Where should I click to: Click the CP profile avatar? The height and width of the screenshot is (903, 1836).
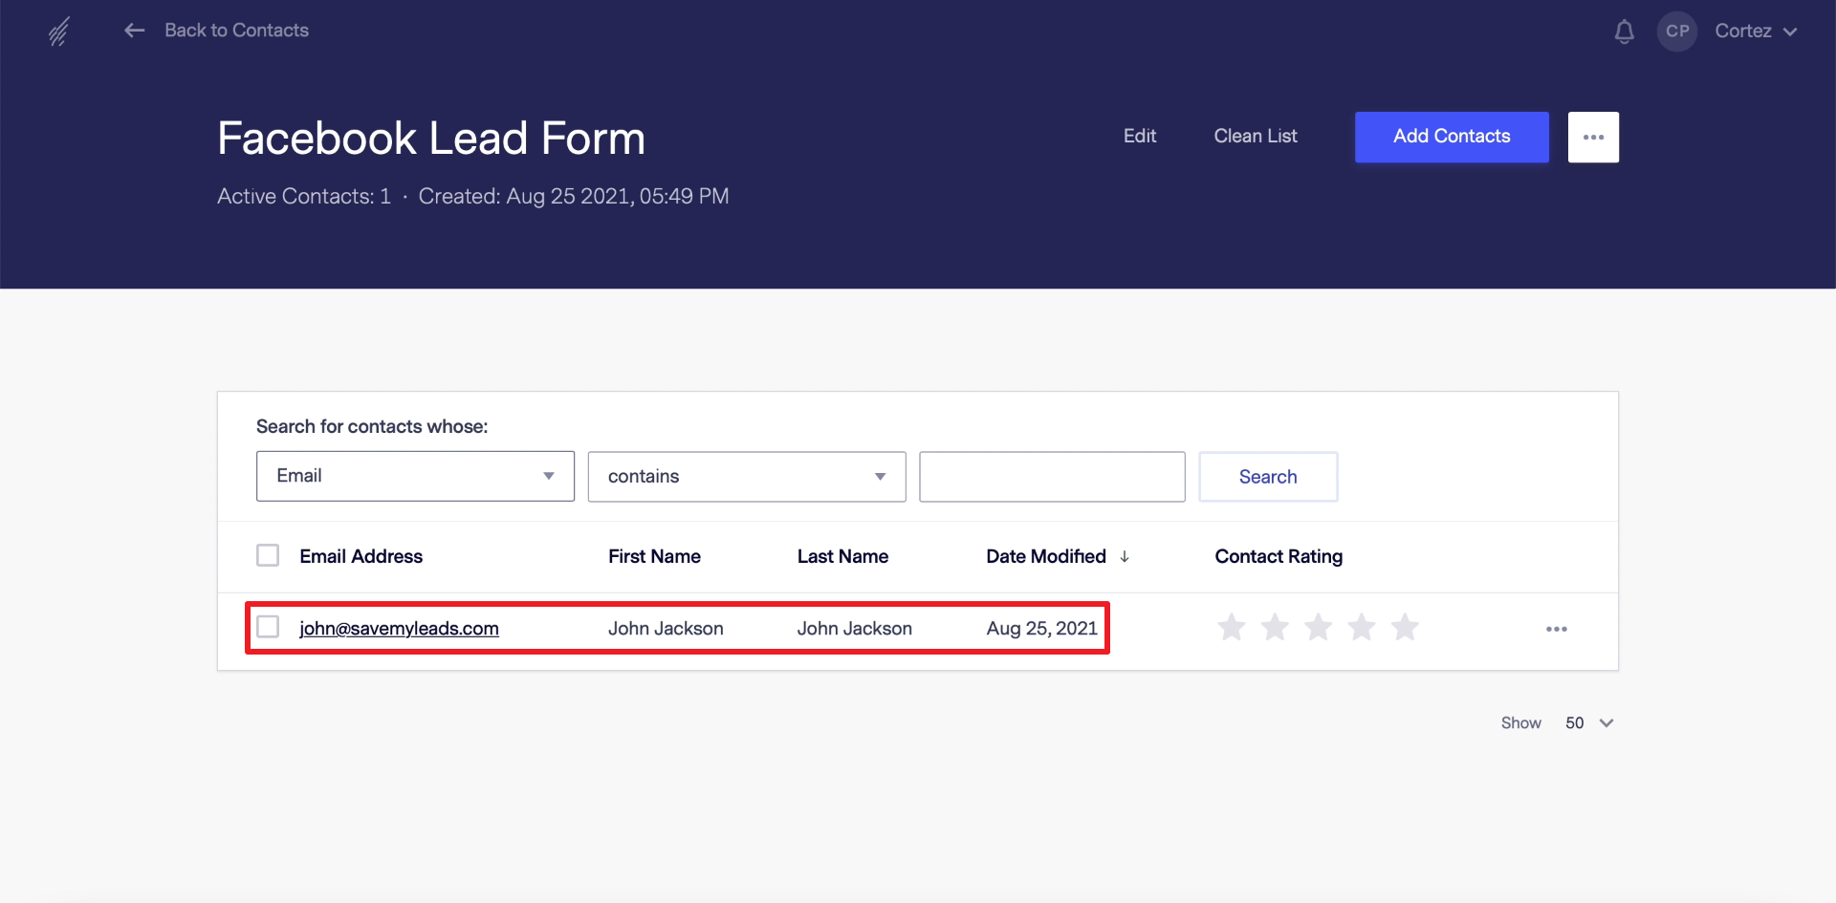(1677, 32)
